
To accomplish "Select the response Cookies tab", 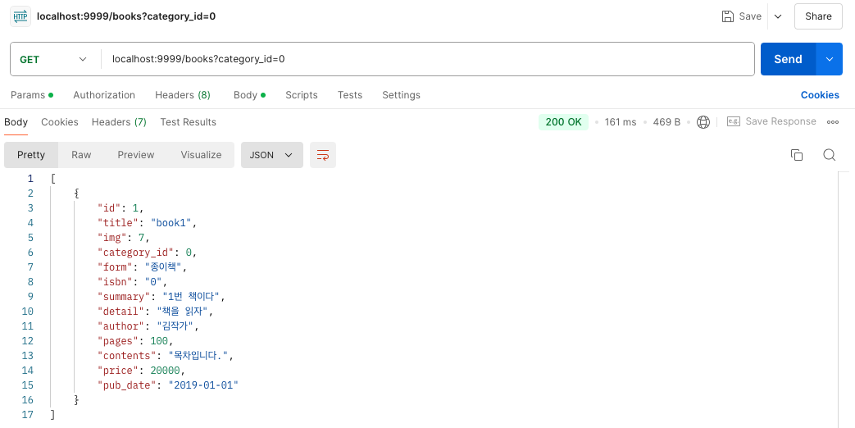I will click(x=60, y=122).
